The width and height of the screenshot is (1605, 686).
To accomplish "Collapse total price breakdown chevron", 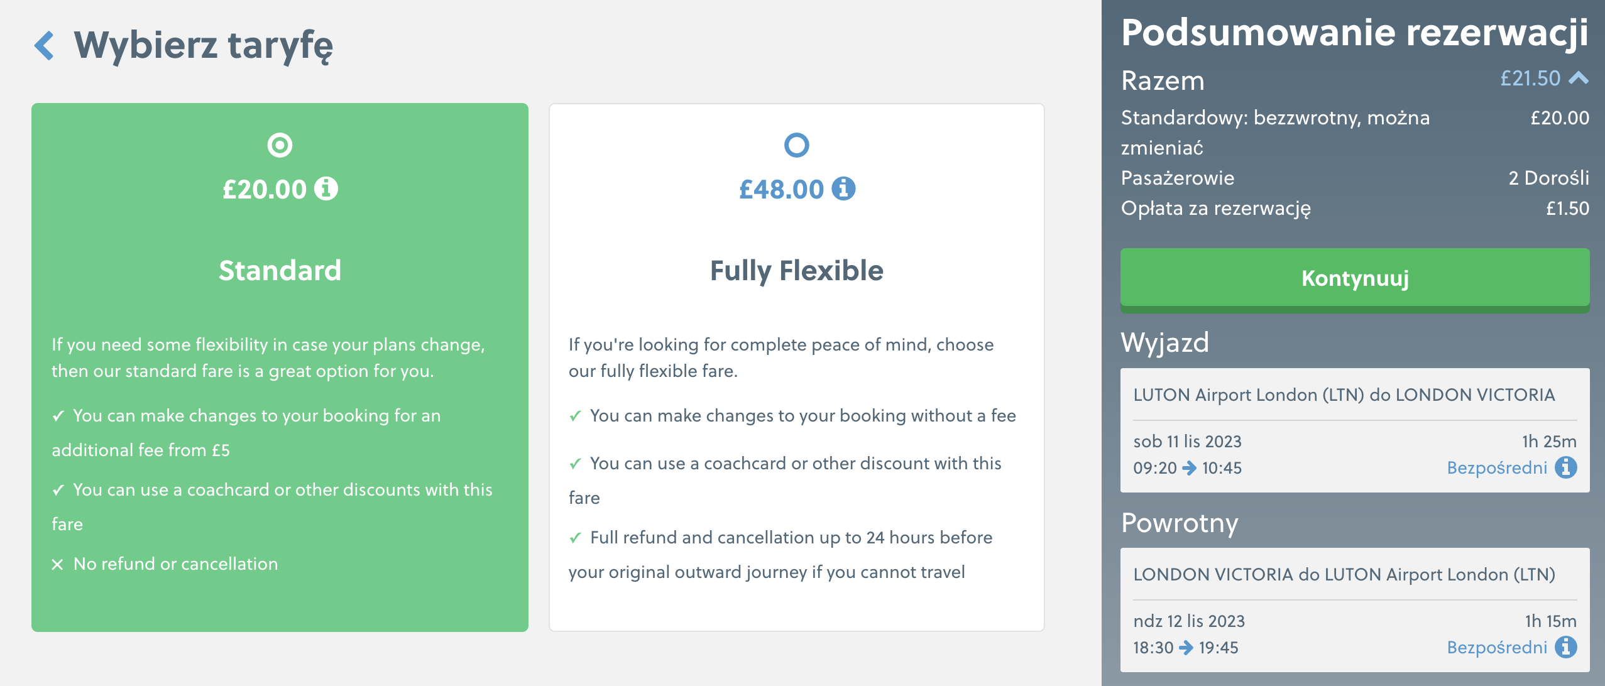I will [x=1579, y=78].
